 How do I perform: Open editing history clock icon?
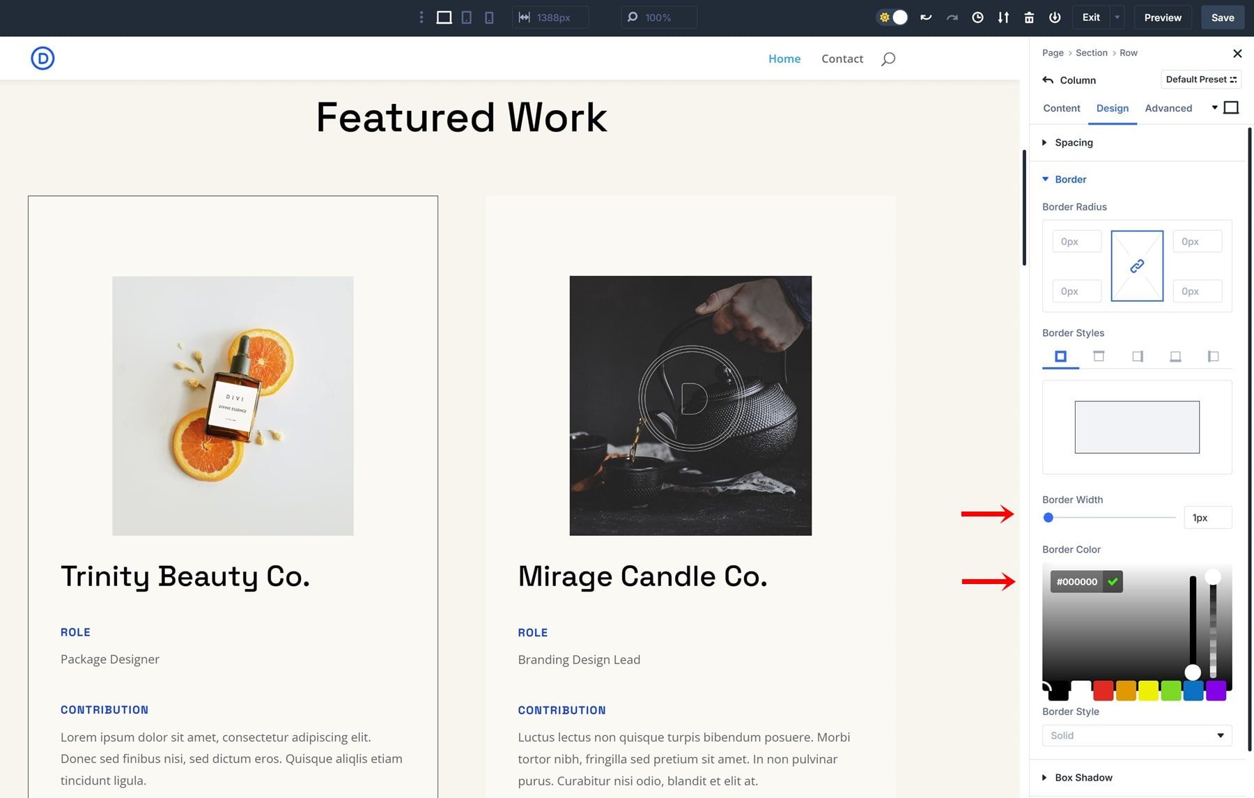(977, 17)
